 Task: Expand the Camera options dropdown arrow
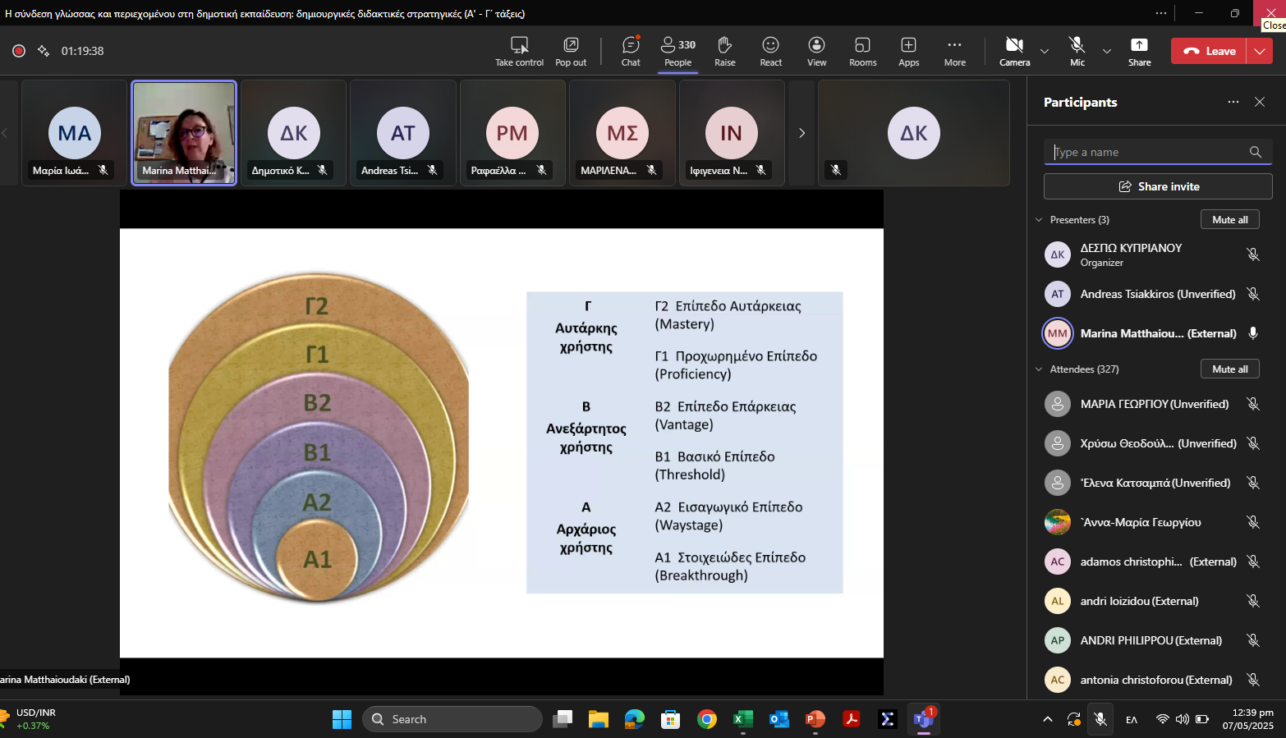[x=1045, y=51]
